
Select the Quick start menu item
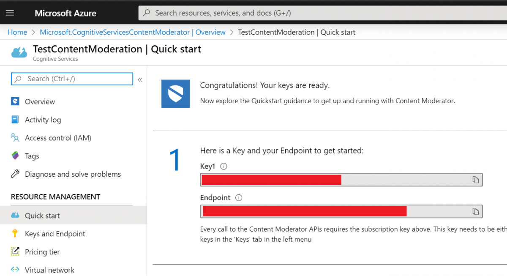73,216
